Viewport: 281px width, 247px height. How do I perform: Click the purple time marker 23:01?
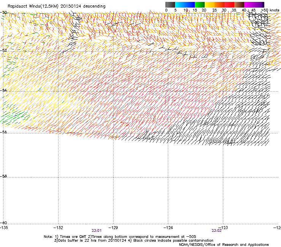coord(96,231)
